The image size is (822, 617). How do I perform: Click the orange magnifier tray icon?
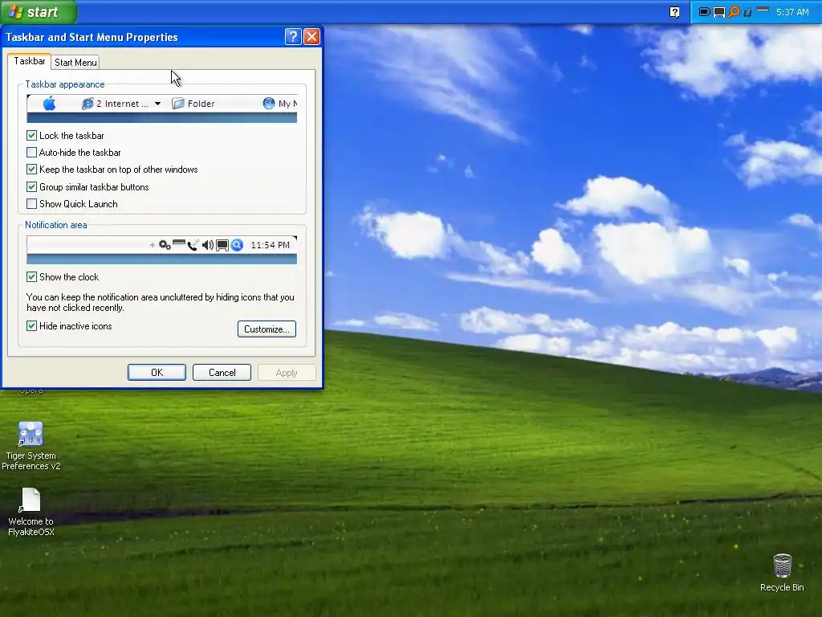pos(734,11)
